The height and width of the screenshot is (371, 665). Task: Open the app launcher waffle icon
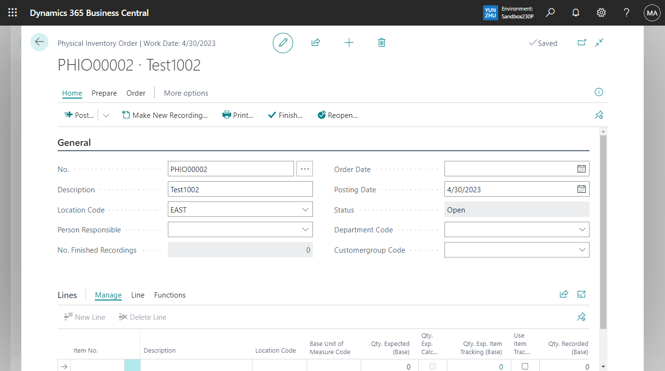pos(13,13)
